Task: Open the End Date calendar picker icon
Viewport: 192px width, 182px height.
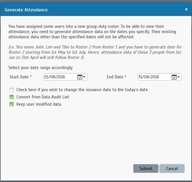Action: 174,77
